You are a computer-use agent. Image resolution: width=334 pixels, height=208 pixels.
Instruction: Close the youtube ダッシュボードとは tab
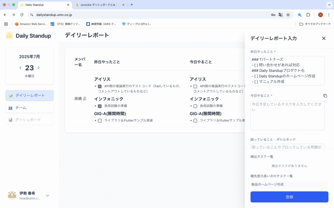pos(123,5)
